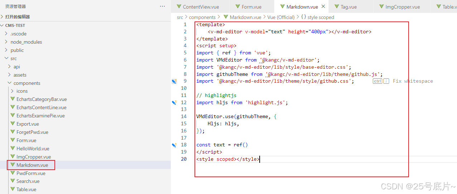Open the explorer panel three-dots menu
Viewport: 457px width, 194px height.
point(163,6)
